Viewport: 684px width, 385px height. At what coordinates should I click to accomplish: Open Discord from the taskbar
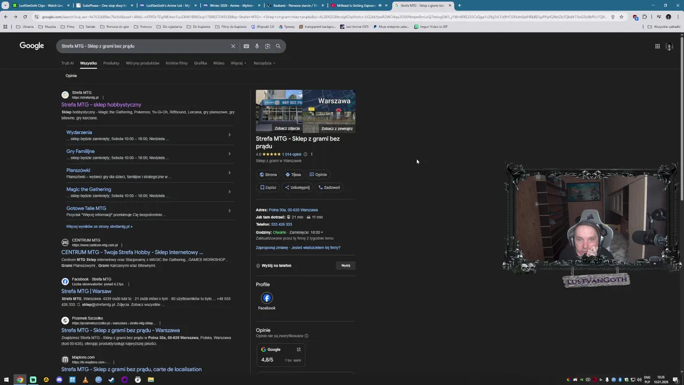coord(59,380)
